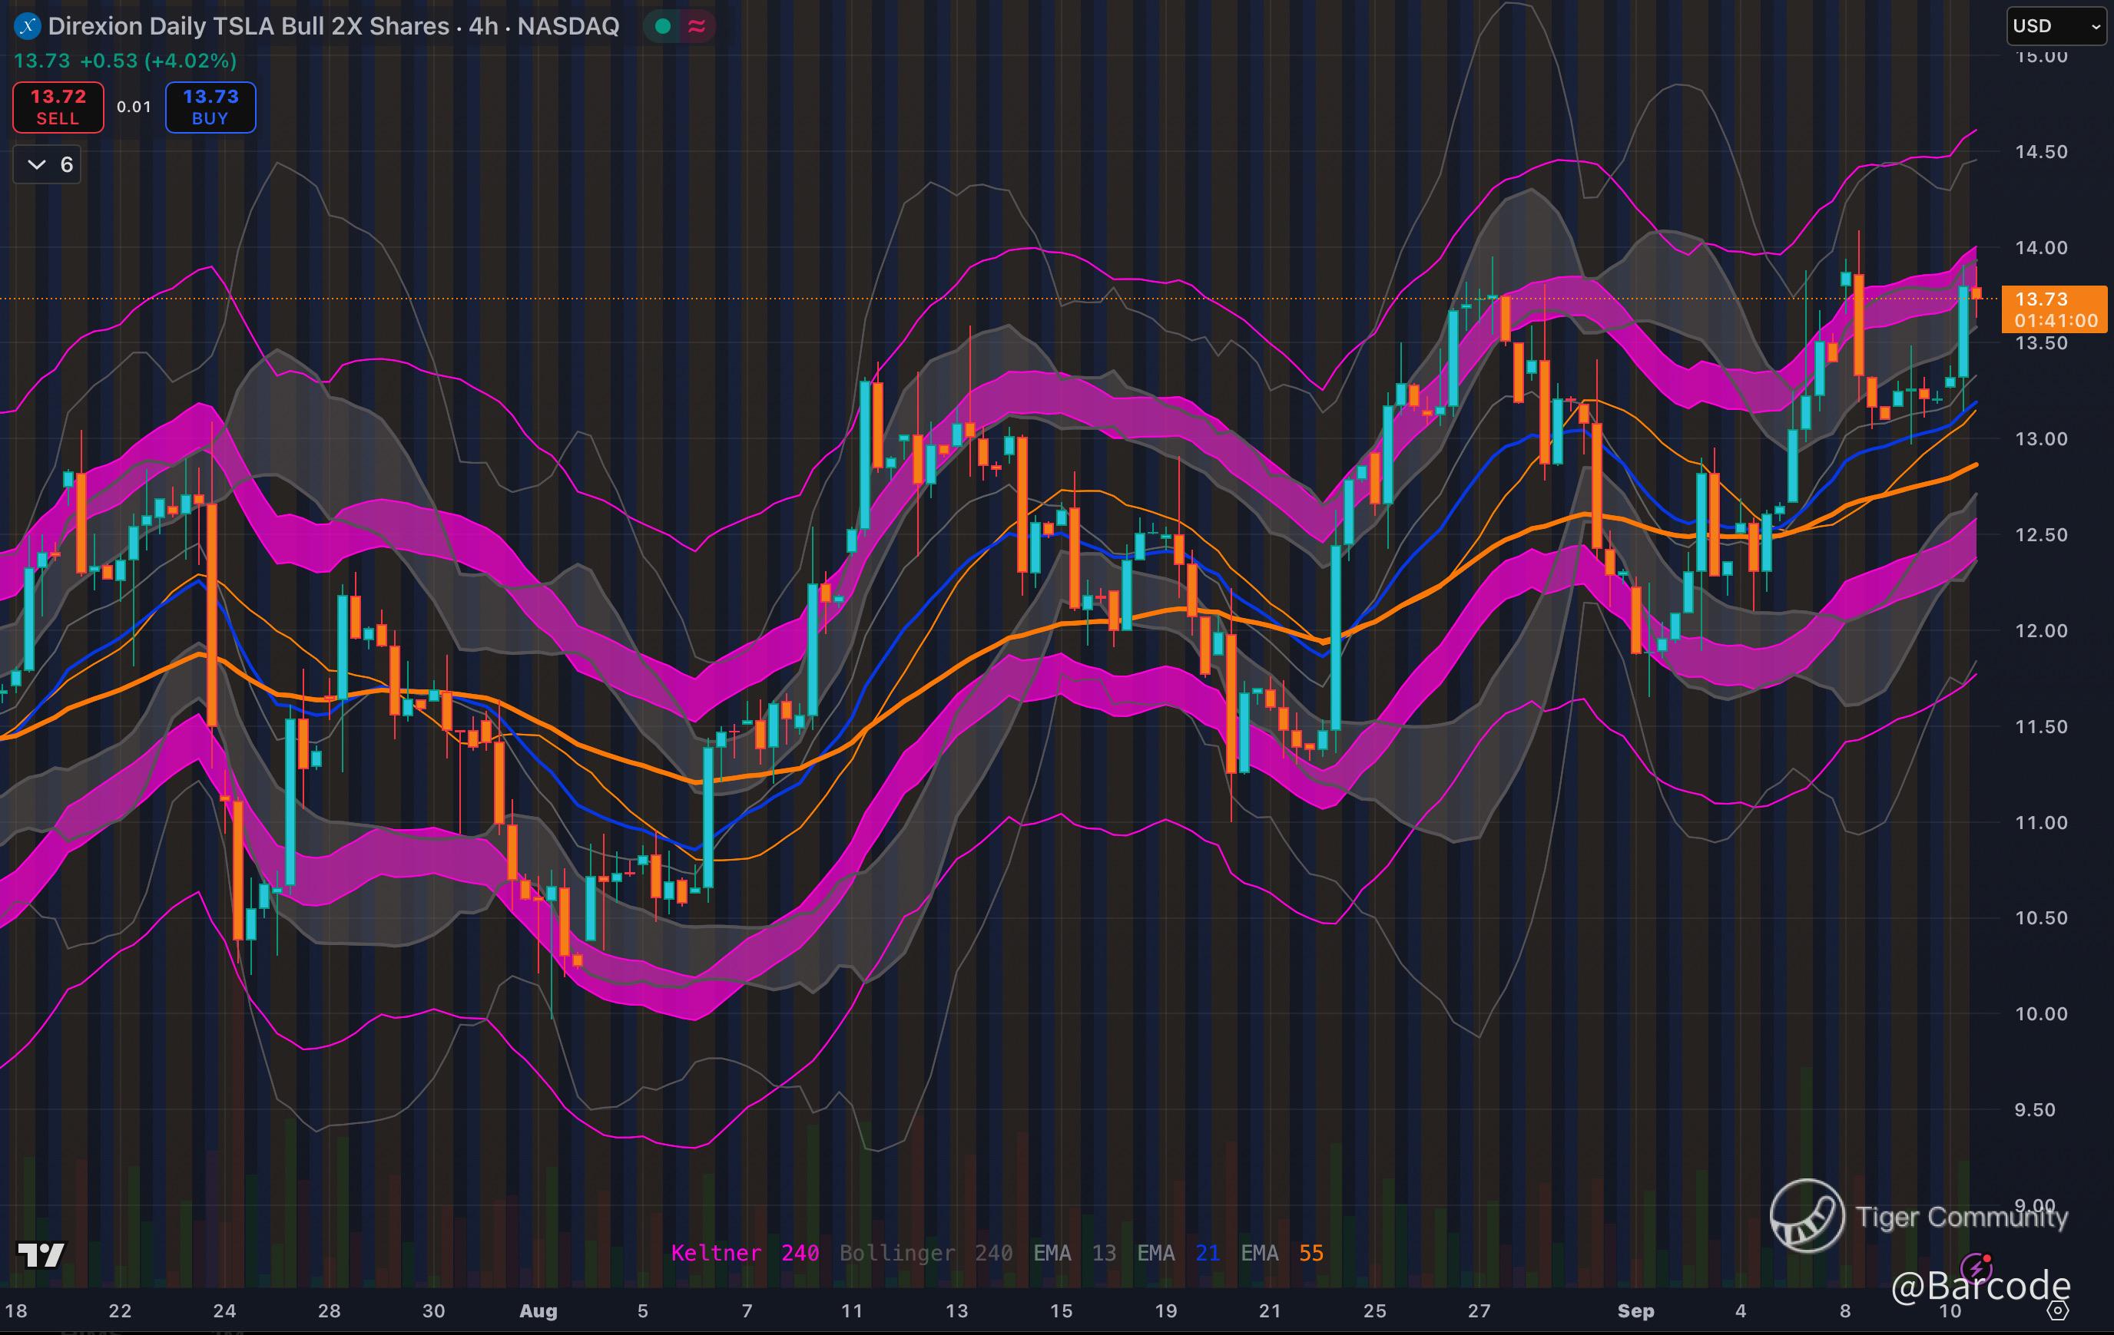Click the 13.73 BUY button
2114x1335 pixels.
click(x=210, y=107)
